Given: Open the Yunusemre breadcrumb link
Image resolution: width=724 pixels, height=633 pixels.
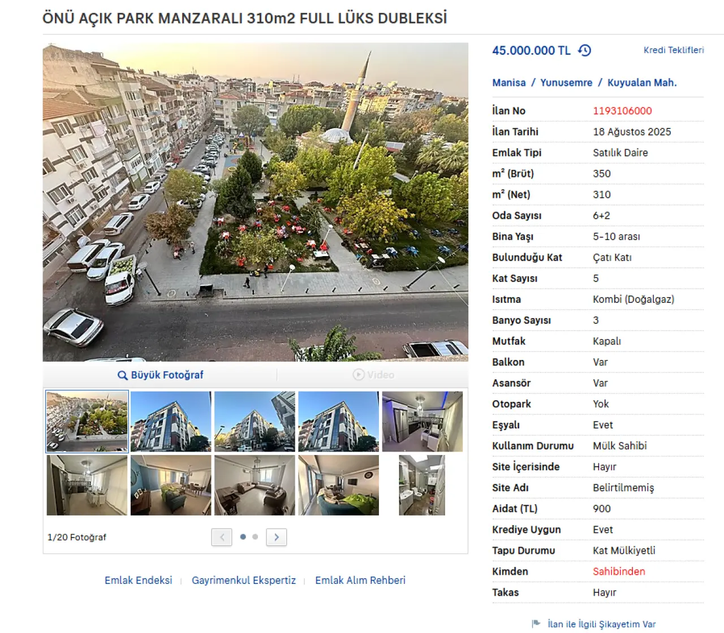Looking at the screenshot, I should (x=566, y=83).
